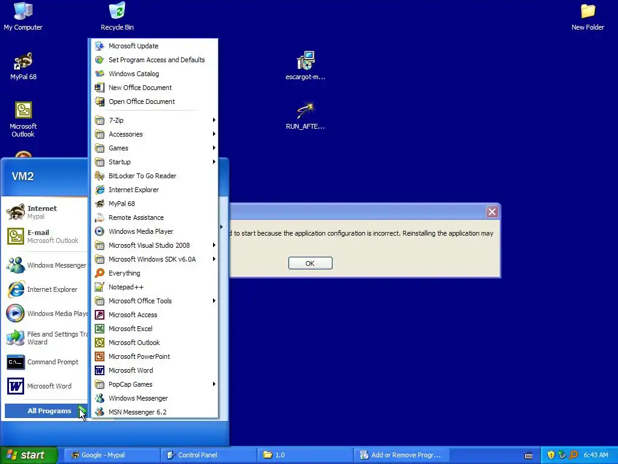The image size is (618, 464).
Task: Switch to Add or Remove Programs taskbar item
Action: (401, 455)
